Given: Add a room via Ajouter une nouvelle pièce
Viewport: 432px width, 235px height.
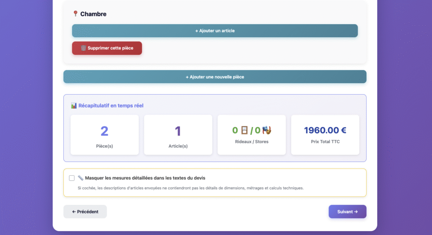Looking at the screenshot, I should tap(215, 77).
